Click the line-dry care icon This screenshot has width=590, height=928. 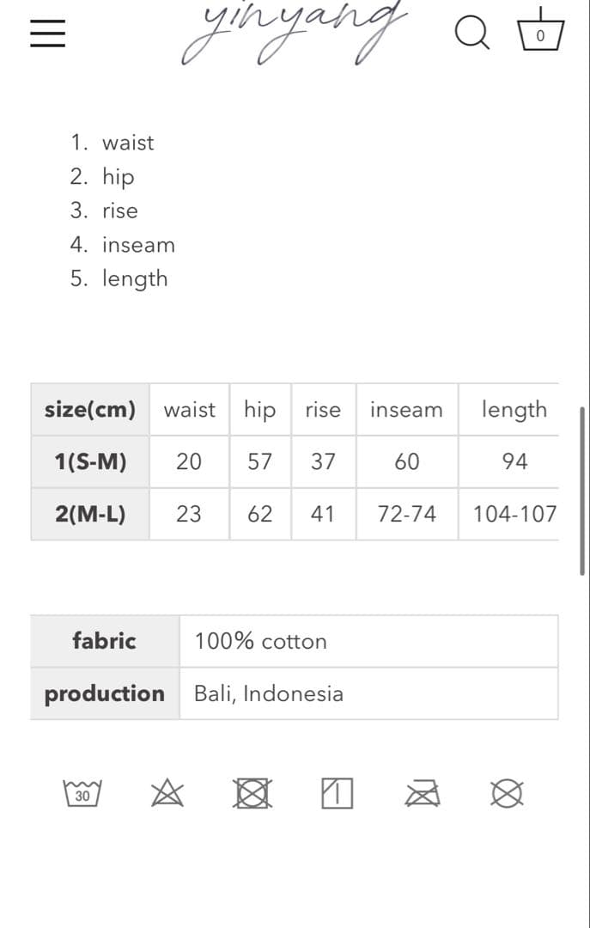337,793
